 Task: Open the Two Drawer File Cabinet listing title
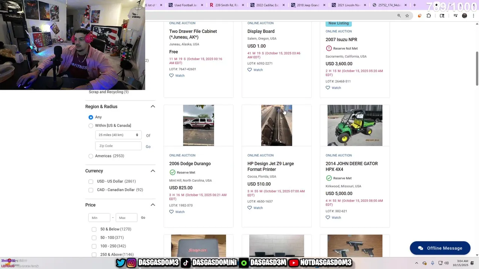(x=193, y=34)
